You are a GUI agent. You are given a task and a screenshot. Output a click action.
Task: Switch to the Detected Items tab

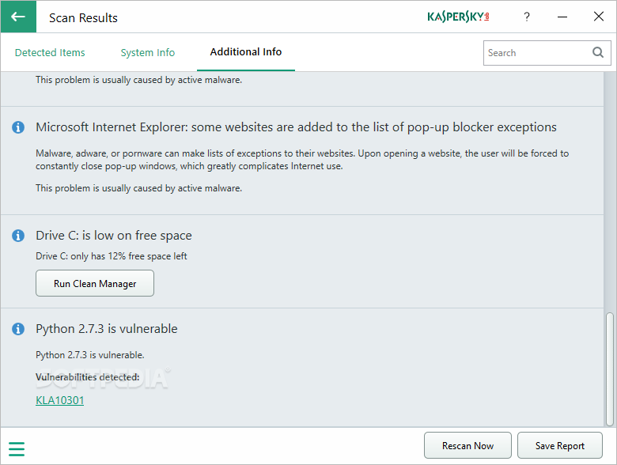[x=50, y=53]
